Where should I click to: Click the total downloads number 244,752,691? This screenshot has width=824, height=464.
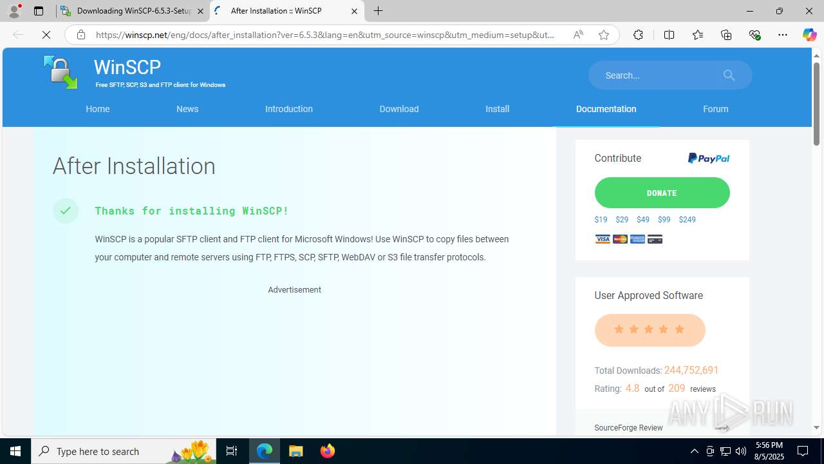(x=691, y=370)
